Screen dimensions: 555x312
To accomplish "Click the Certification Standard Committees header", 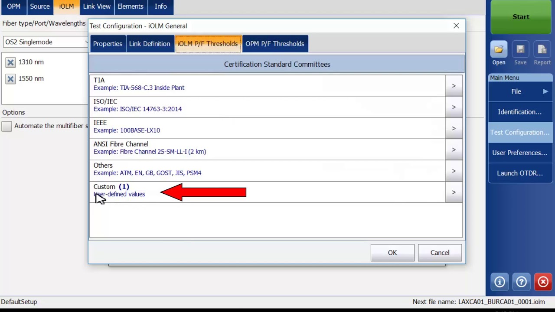I will pos(277,64).
